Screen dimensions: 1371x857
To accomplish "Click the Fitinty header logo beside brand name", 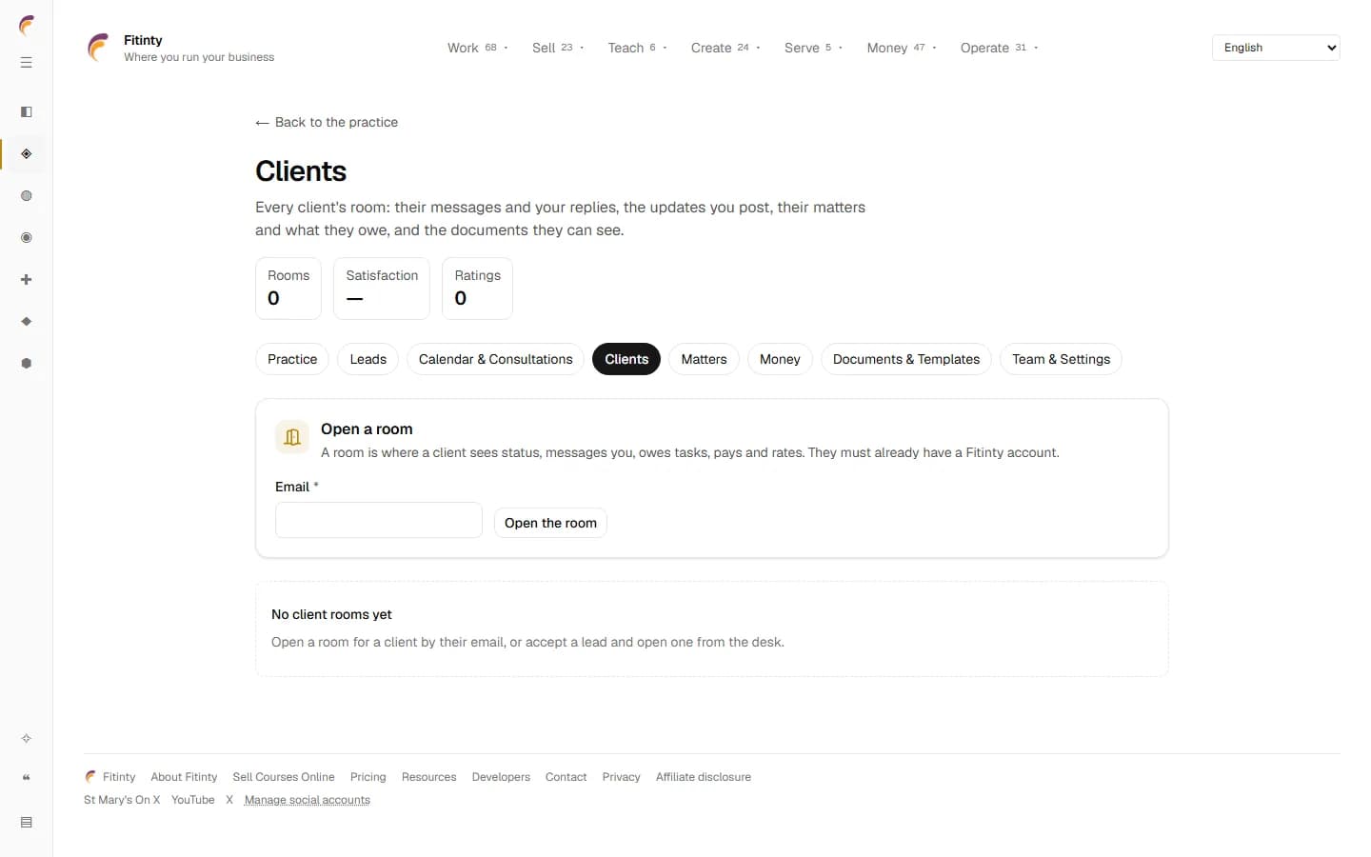I will coord(99,48).
